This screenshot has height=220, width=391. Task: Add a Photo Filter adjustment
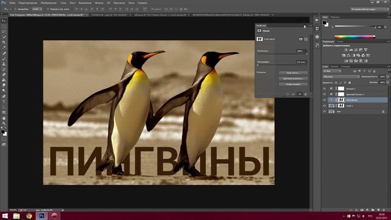[359, 56]
